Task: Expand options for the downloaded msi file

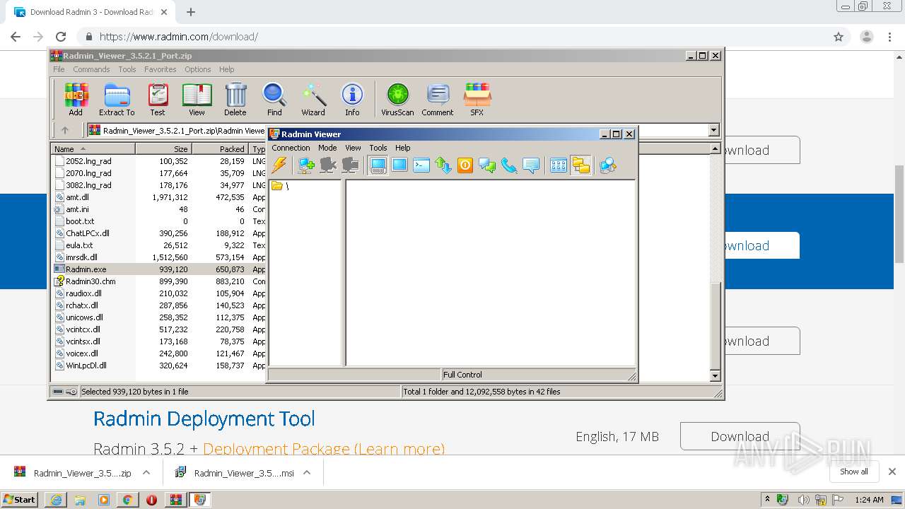Action: pyautogui.click(x=307, y=473)
